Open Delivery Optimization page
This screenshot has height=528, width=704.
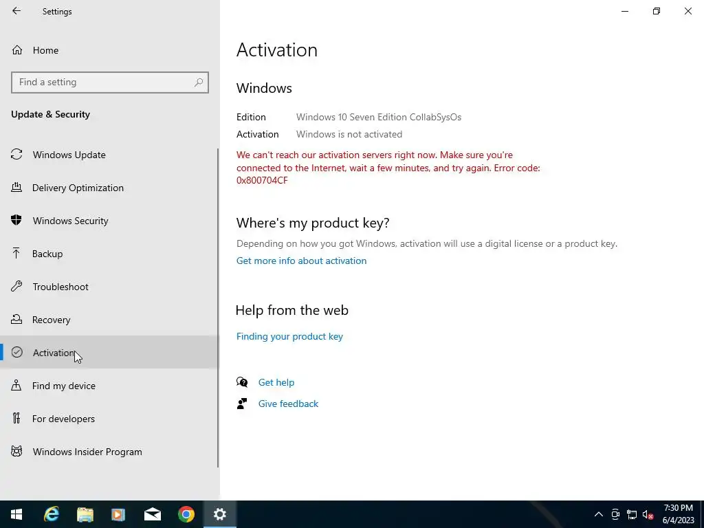pyautogui.click(x=109, y=188)
